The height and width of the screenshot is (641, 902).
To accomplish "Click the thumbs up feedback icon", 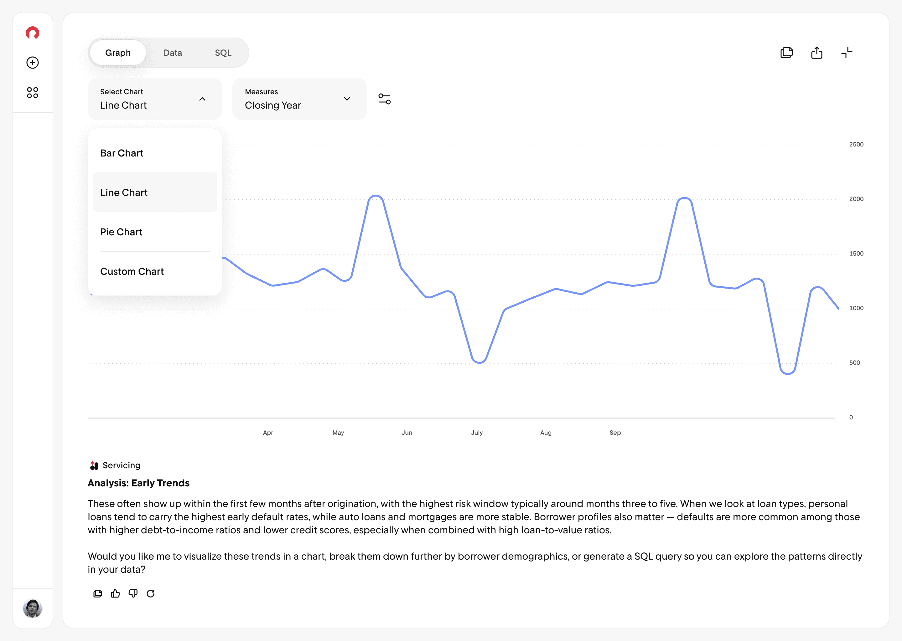I will 115,594.
